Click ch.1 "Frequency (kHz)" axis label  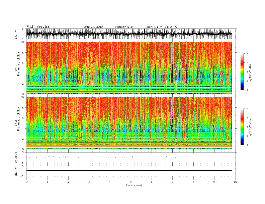(19, 64)
